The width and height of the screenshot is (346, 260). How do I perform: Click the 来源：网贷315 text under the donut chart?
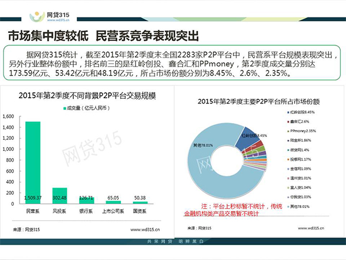click(200, 228)
